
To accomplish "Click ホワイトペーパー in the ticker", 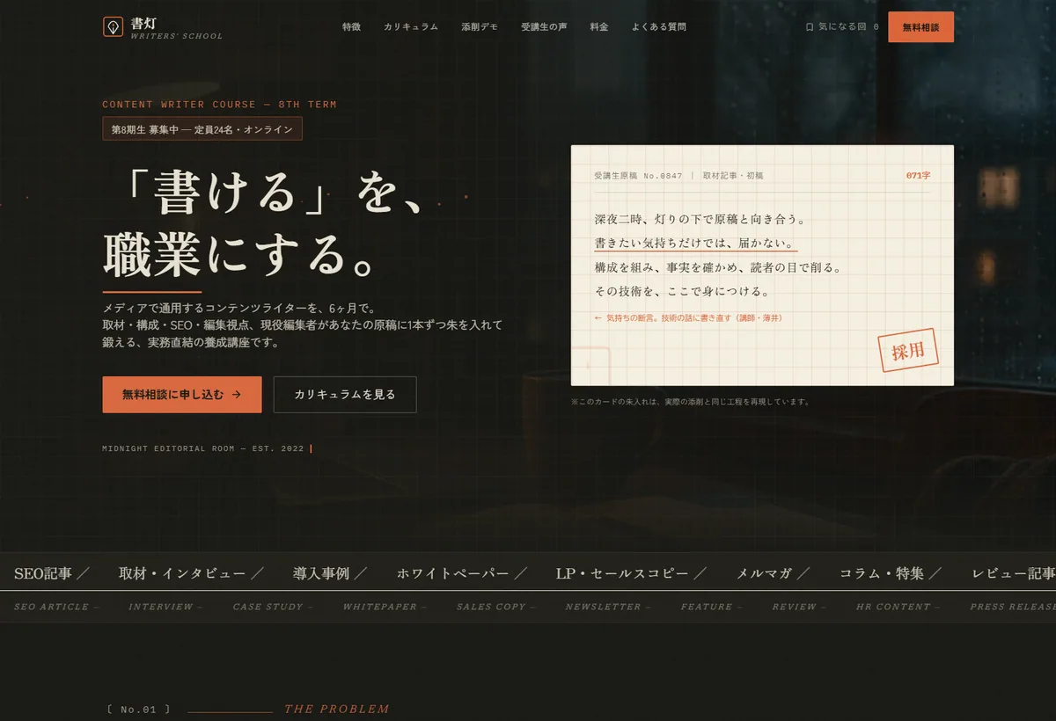I will coord(452,573).
